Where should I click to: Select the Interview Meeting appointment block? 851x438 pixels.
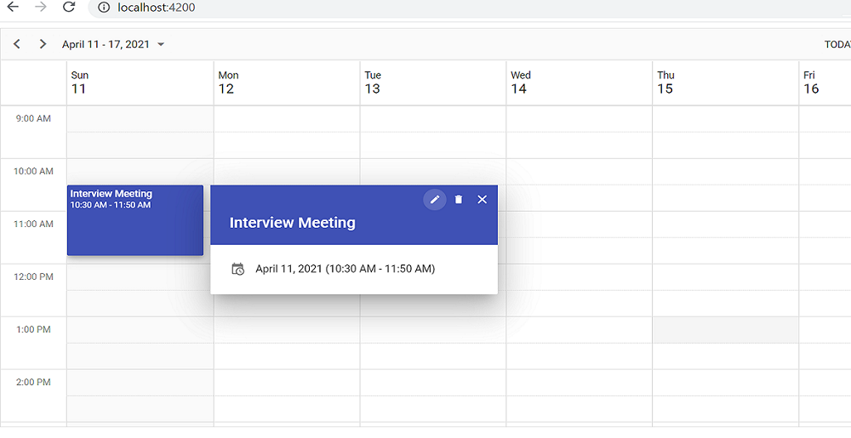[x=135, y=220]
